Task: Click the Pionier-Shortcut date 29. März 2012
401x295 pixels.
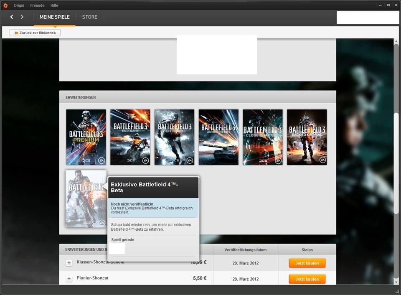Action: 246,279
